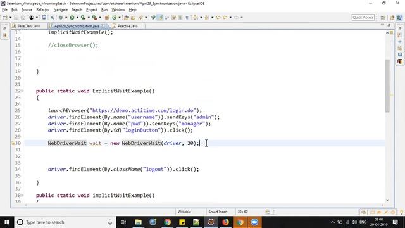Toggle Show Whitespace Characters icon
Viewport: 405px width, 228px height.
coord(187,18)
